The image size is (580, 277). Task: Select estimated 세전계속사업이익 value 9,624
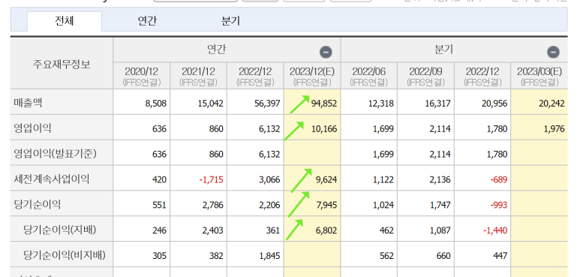point(326,180)
